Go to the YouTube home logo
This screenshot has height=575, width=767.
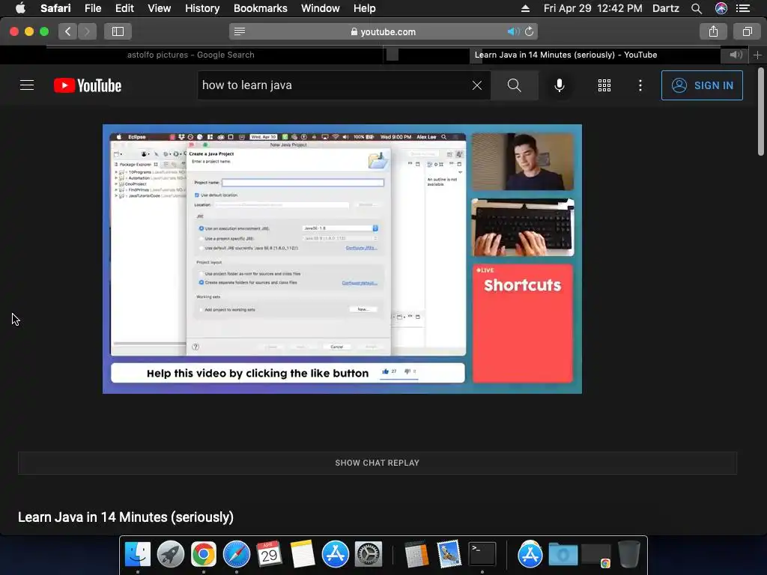tap(88, 85)
